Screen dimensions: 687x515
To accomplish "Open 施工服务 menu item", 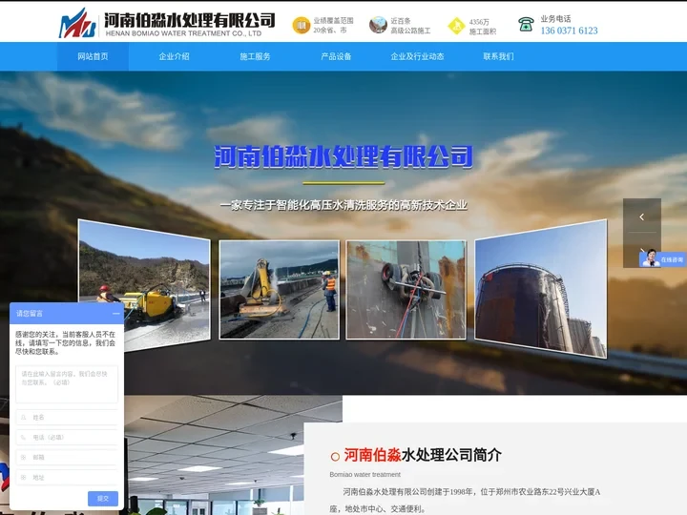I will 255,56.
